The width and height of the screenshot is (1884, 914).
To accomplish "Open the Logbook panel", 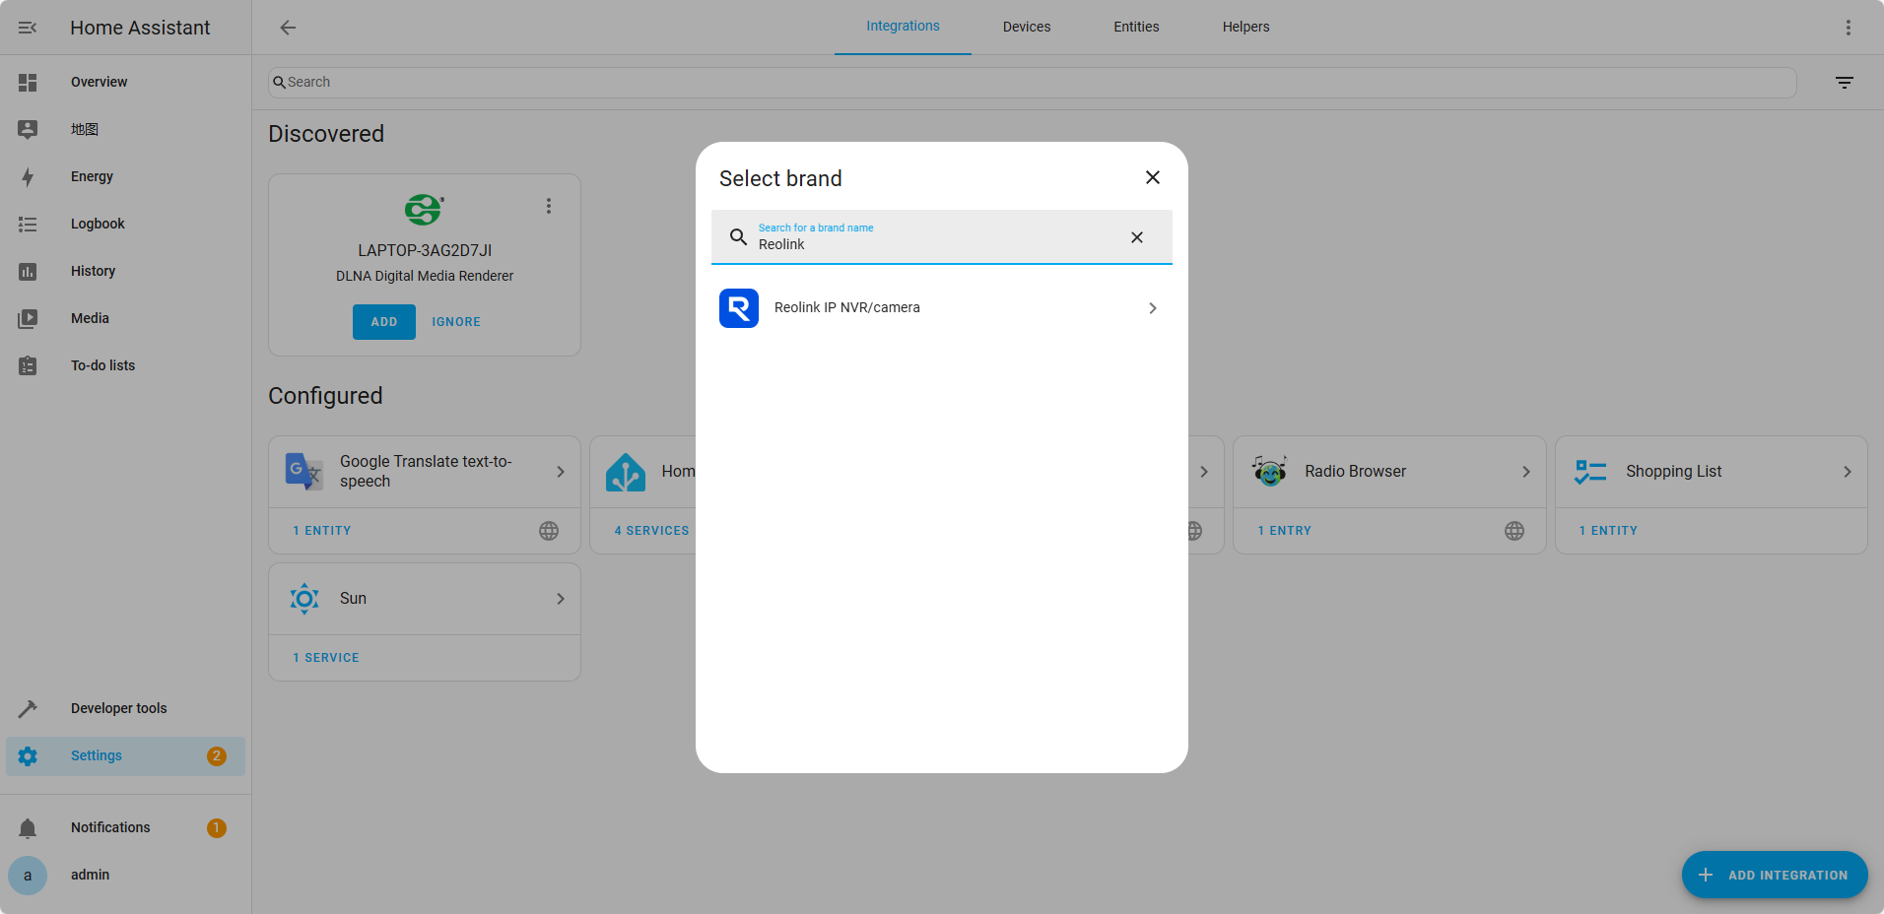I will tap(125, 224).
